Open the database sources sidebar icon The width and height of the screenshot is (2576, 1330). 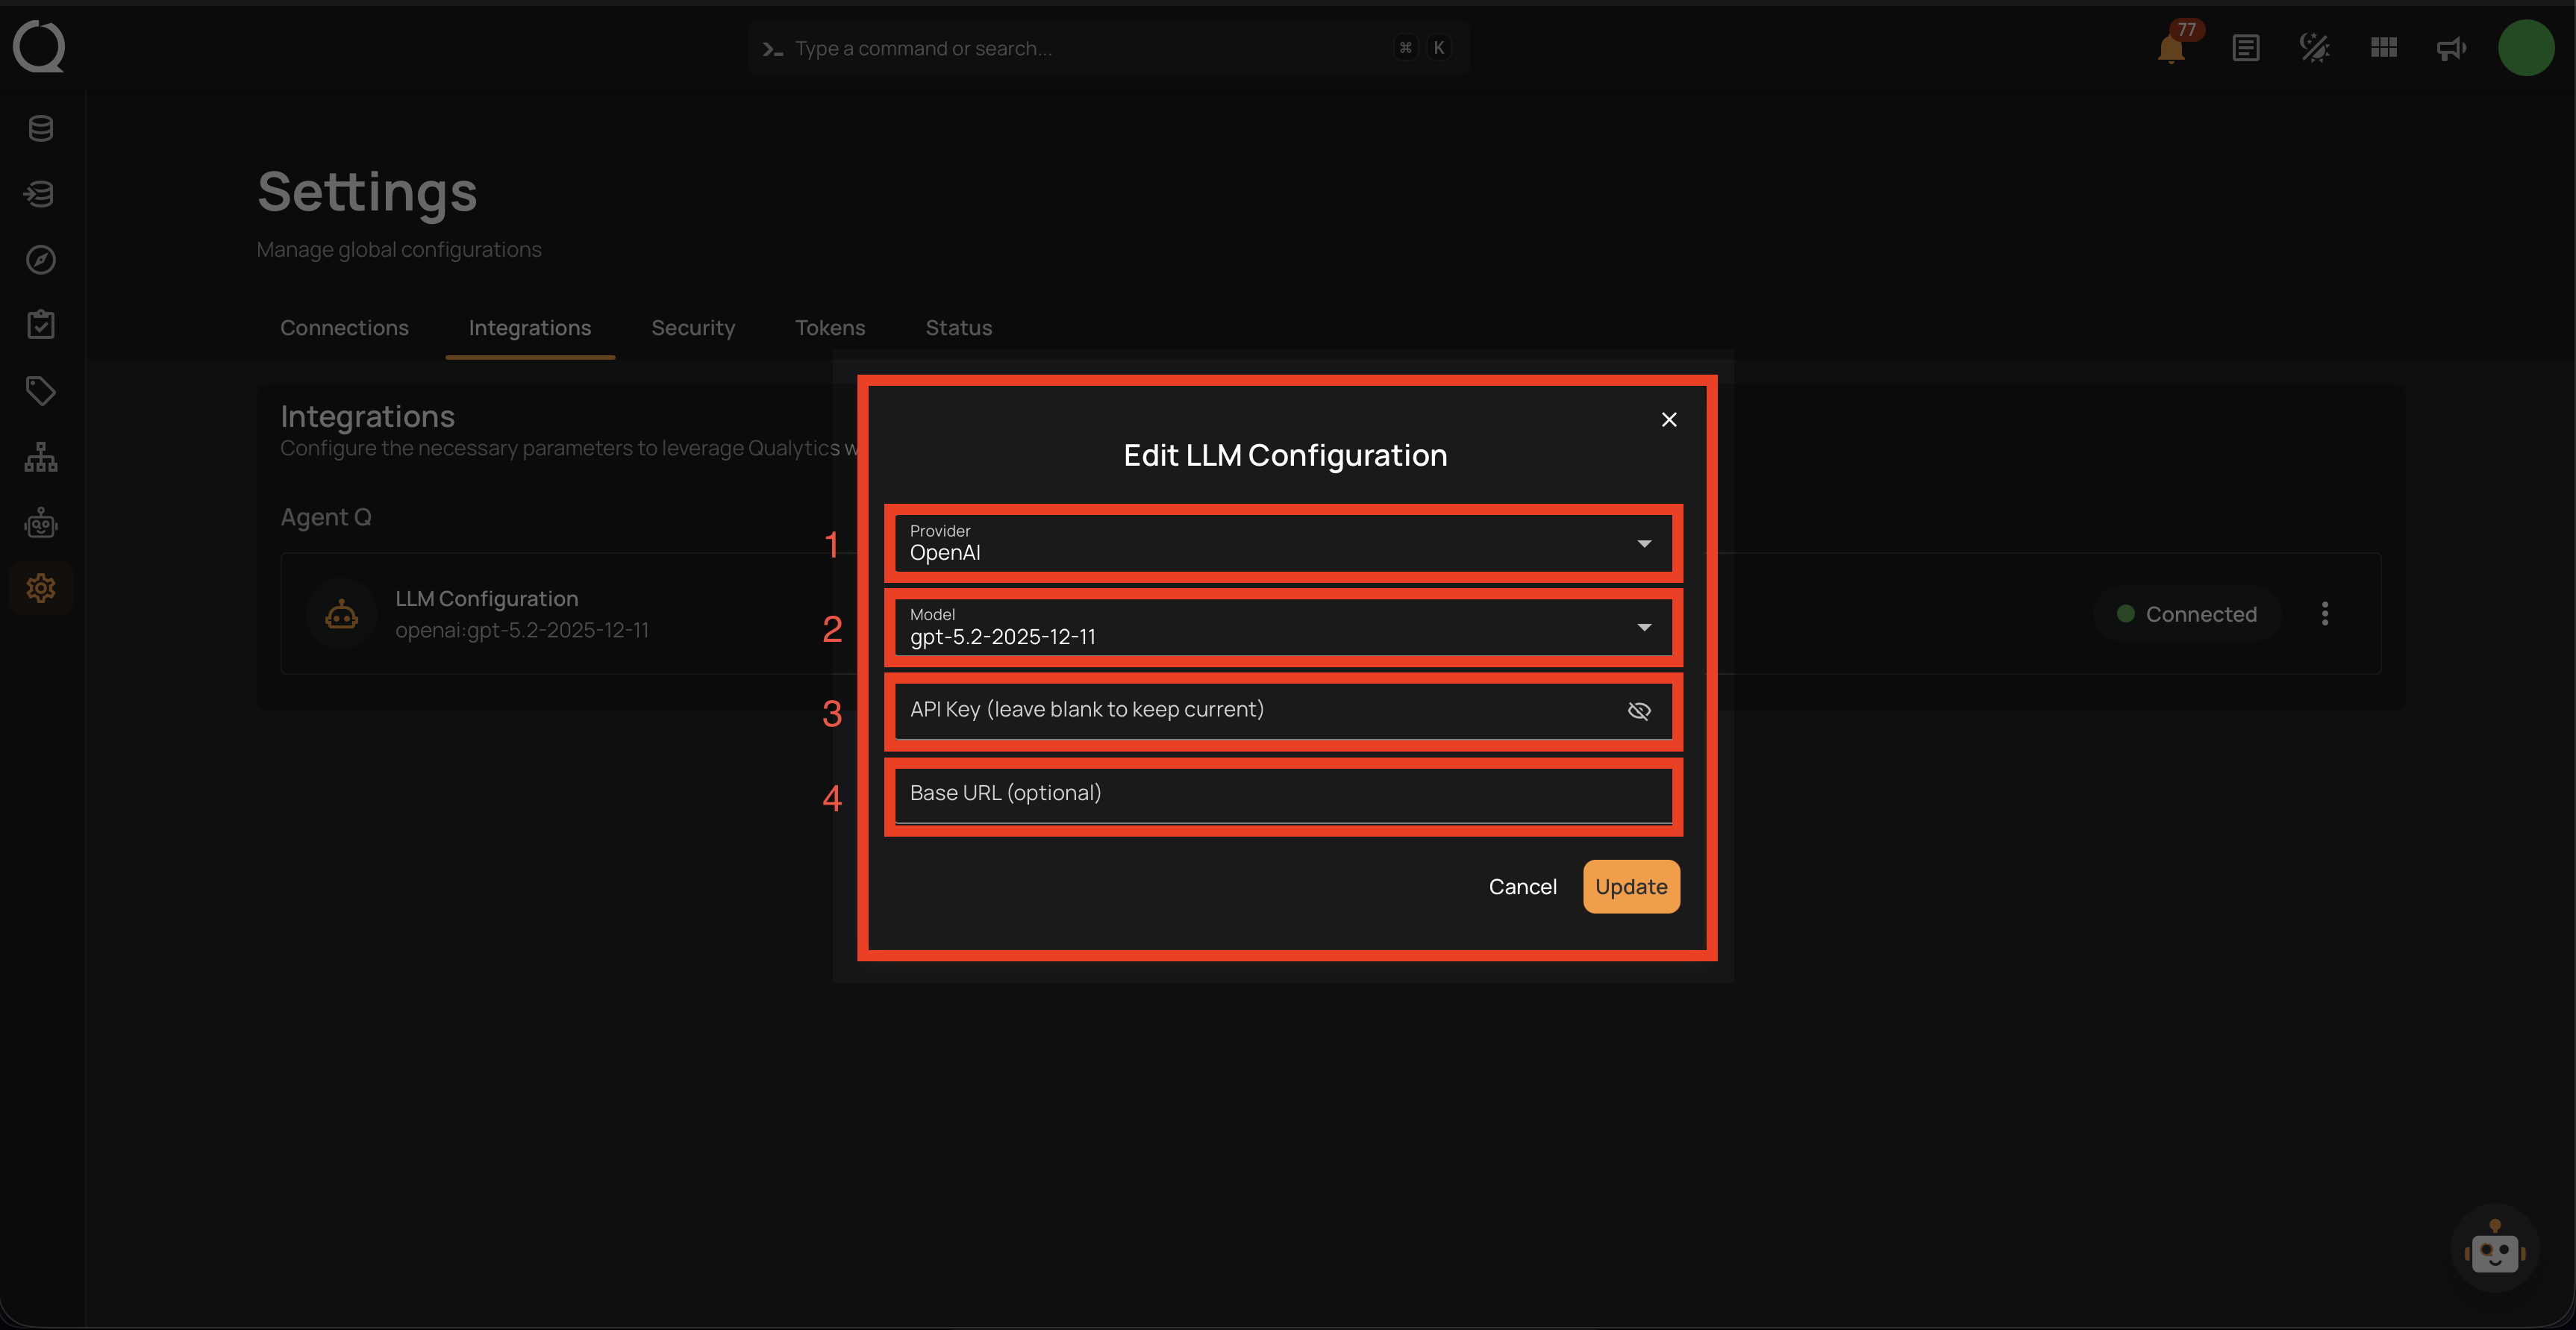(40, 128)
